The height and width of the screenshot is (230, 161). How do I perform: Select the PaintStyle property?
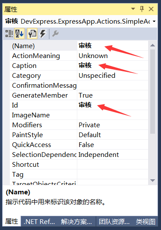click(43, 135)
